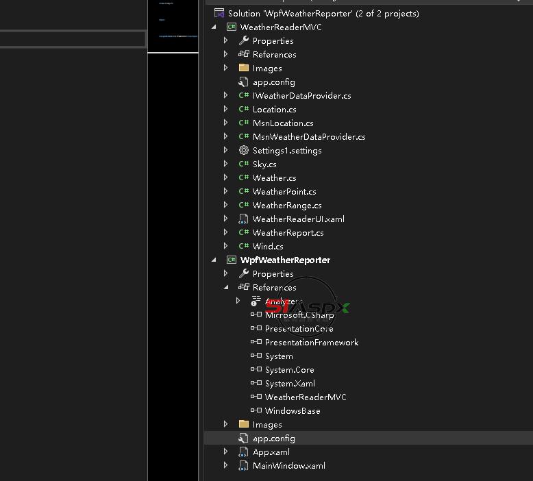Screen dimensions: 533x481
Task: Expand the MsnWeatherDataProvider.cs node
Action: [226, 137]
